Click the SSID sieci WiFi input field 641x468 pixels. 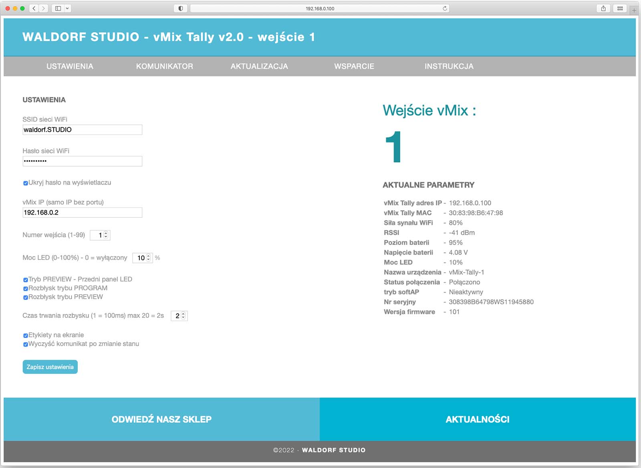[x=82, y=130]
